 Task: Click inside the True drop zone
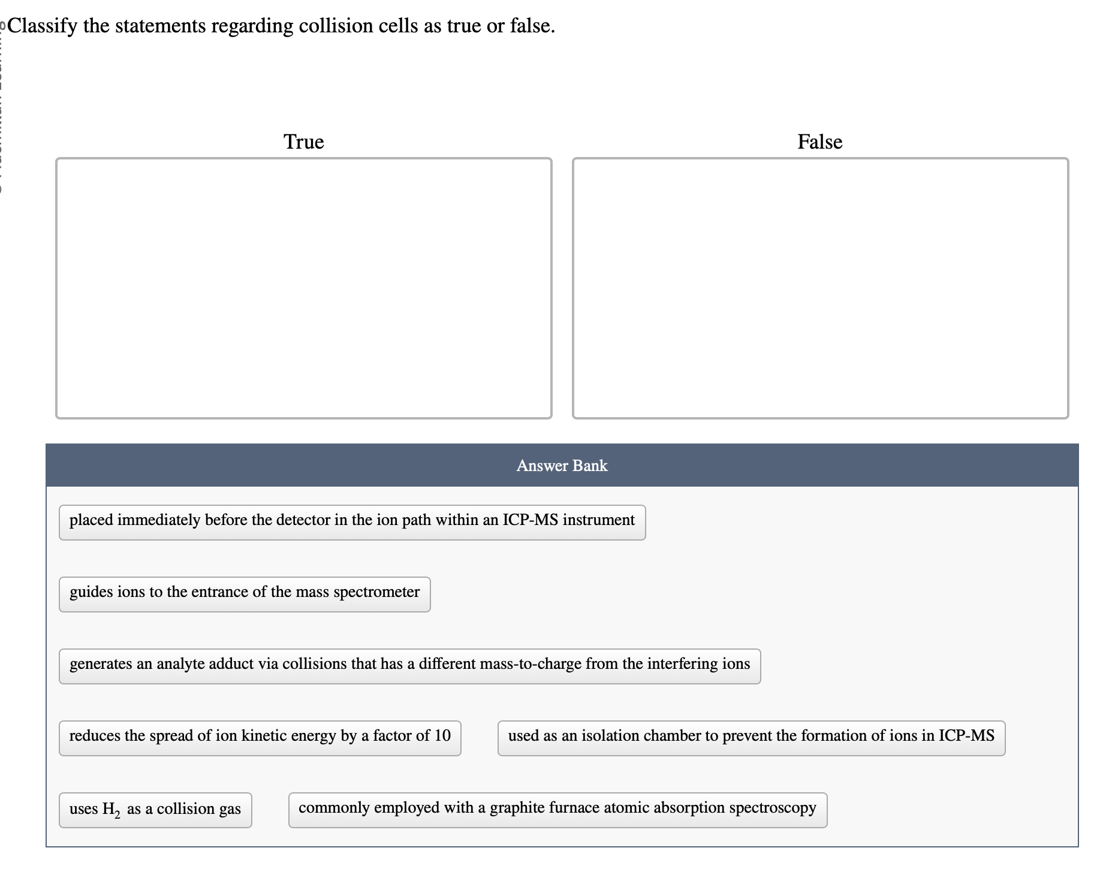coord(303,288)
